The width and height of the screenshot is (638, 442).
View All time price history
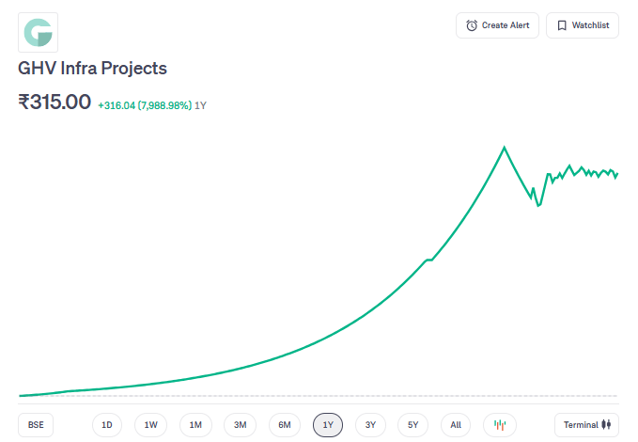click(x=456, y=425)
